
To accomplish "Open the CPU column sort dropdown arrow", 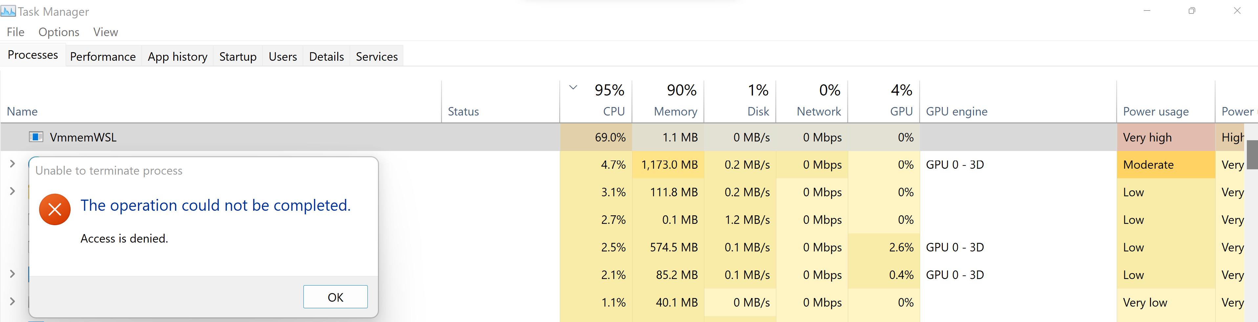I will [572, 88].
